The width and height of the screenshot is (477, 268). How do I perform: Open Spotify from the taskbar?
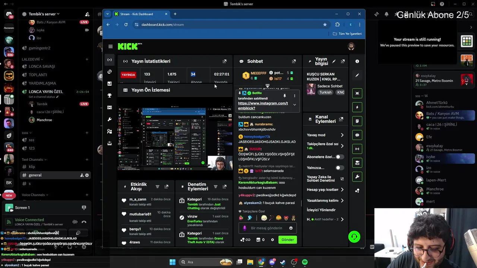click(x=305, y=262)
